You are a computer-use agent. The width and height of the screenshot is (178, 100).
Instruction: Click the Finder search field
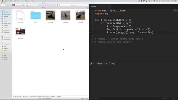(74, 5)
